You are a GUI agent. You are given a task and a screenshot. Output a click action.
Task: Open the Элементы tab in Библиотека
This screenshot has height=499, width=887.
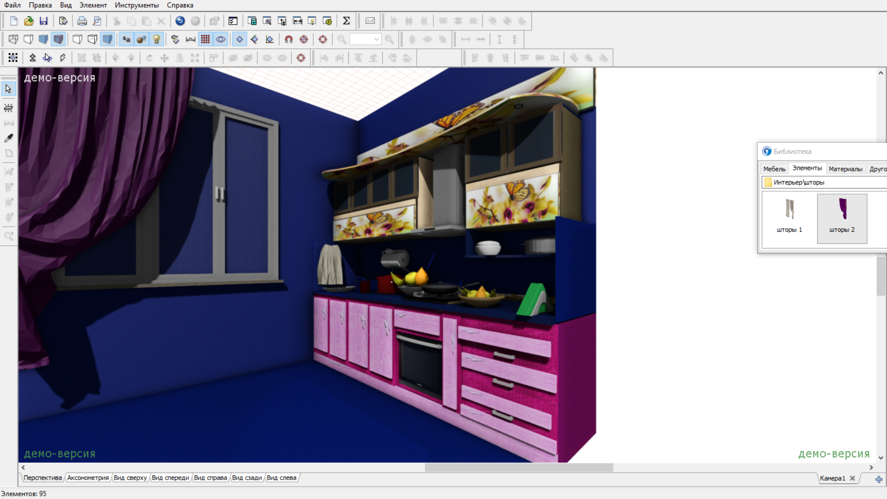(x=807, y=168)
